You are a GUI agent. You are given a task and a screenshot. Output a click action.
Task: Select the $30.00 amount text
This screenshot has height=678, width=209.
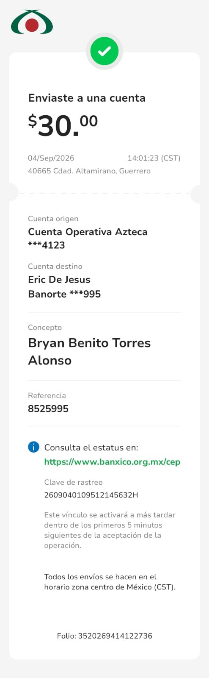[x=63, y=126]
